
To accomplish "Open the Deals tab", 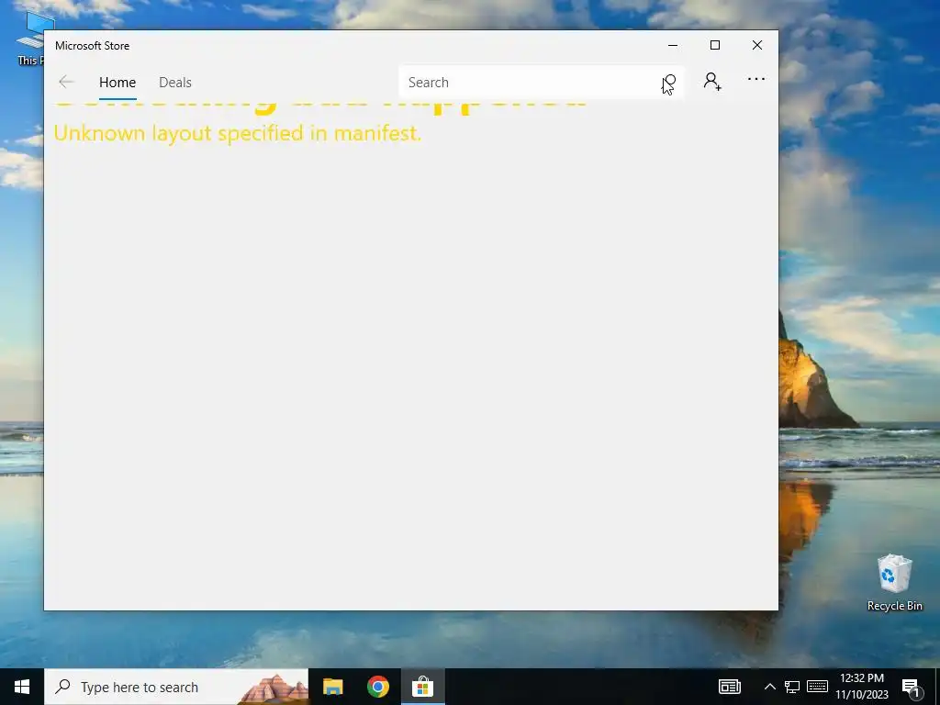I will pos(175,82).
